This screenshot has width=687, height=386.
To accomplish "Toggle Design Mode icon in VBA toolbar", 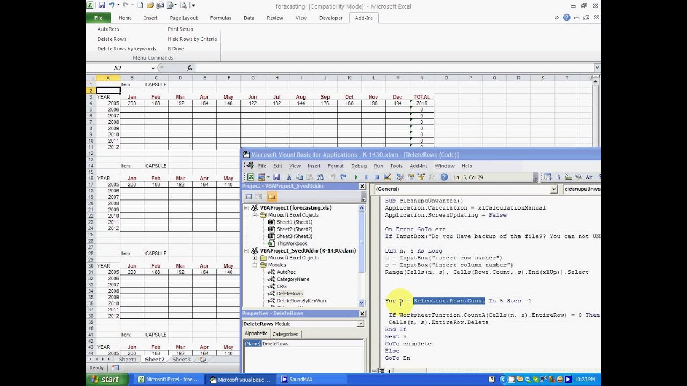I will point(388,177).
